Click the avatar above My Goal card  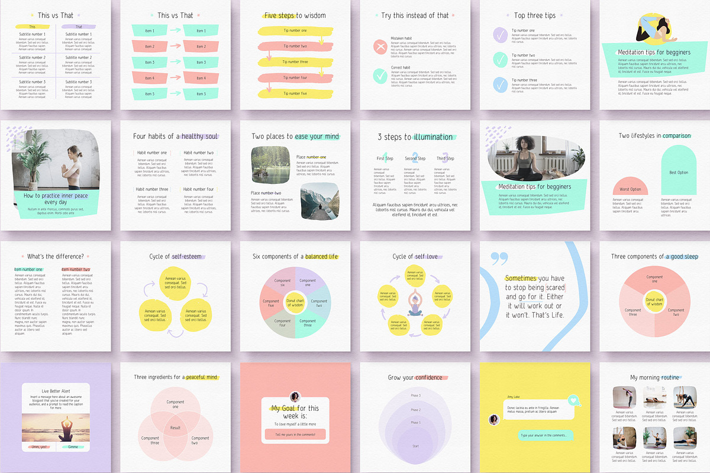[295, 396]
